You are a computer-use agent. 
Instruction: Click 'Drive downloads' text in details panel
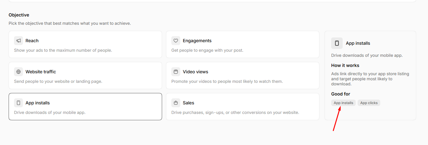(367, 55)
